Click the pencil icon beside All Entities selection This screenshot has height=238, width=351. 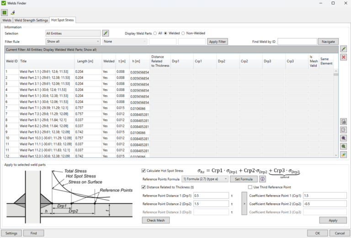106,33
